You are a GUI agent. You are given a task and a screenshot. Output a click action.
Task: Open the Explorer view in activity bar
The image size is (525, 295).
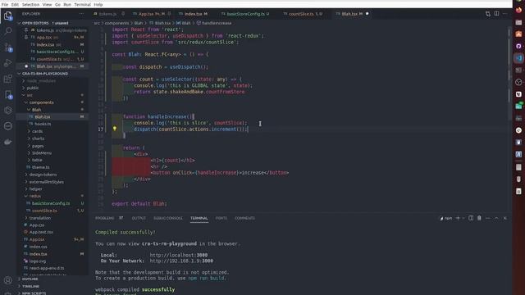click(x=8, y=16)
